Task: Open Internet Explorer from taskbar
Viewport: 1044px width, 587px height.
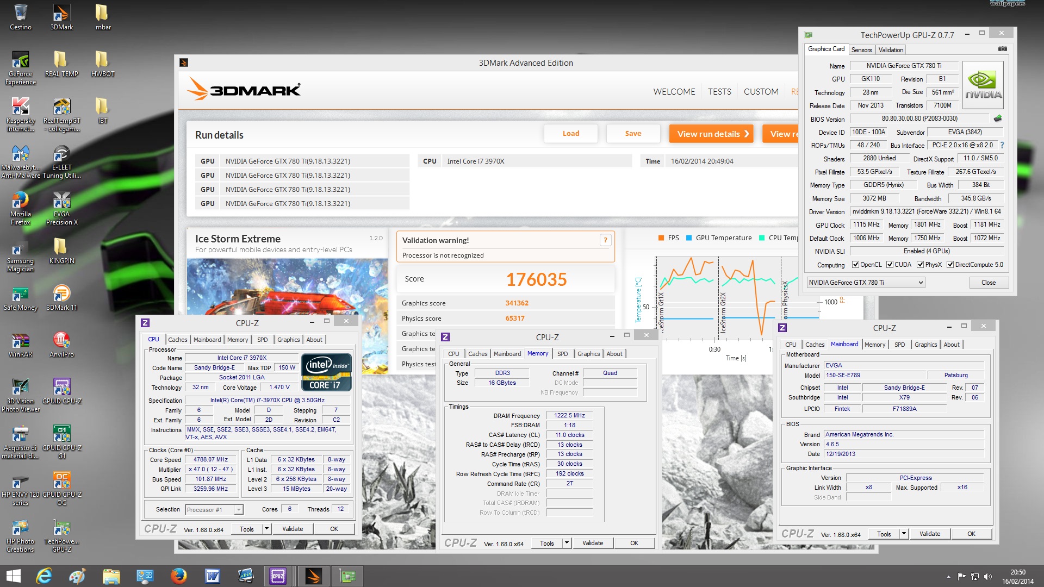Action: click(x=43, y=576)
